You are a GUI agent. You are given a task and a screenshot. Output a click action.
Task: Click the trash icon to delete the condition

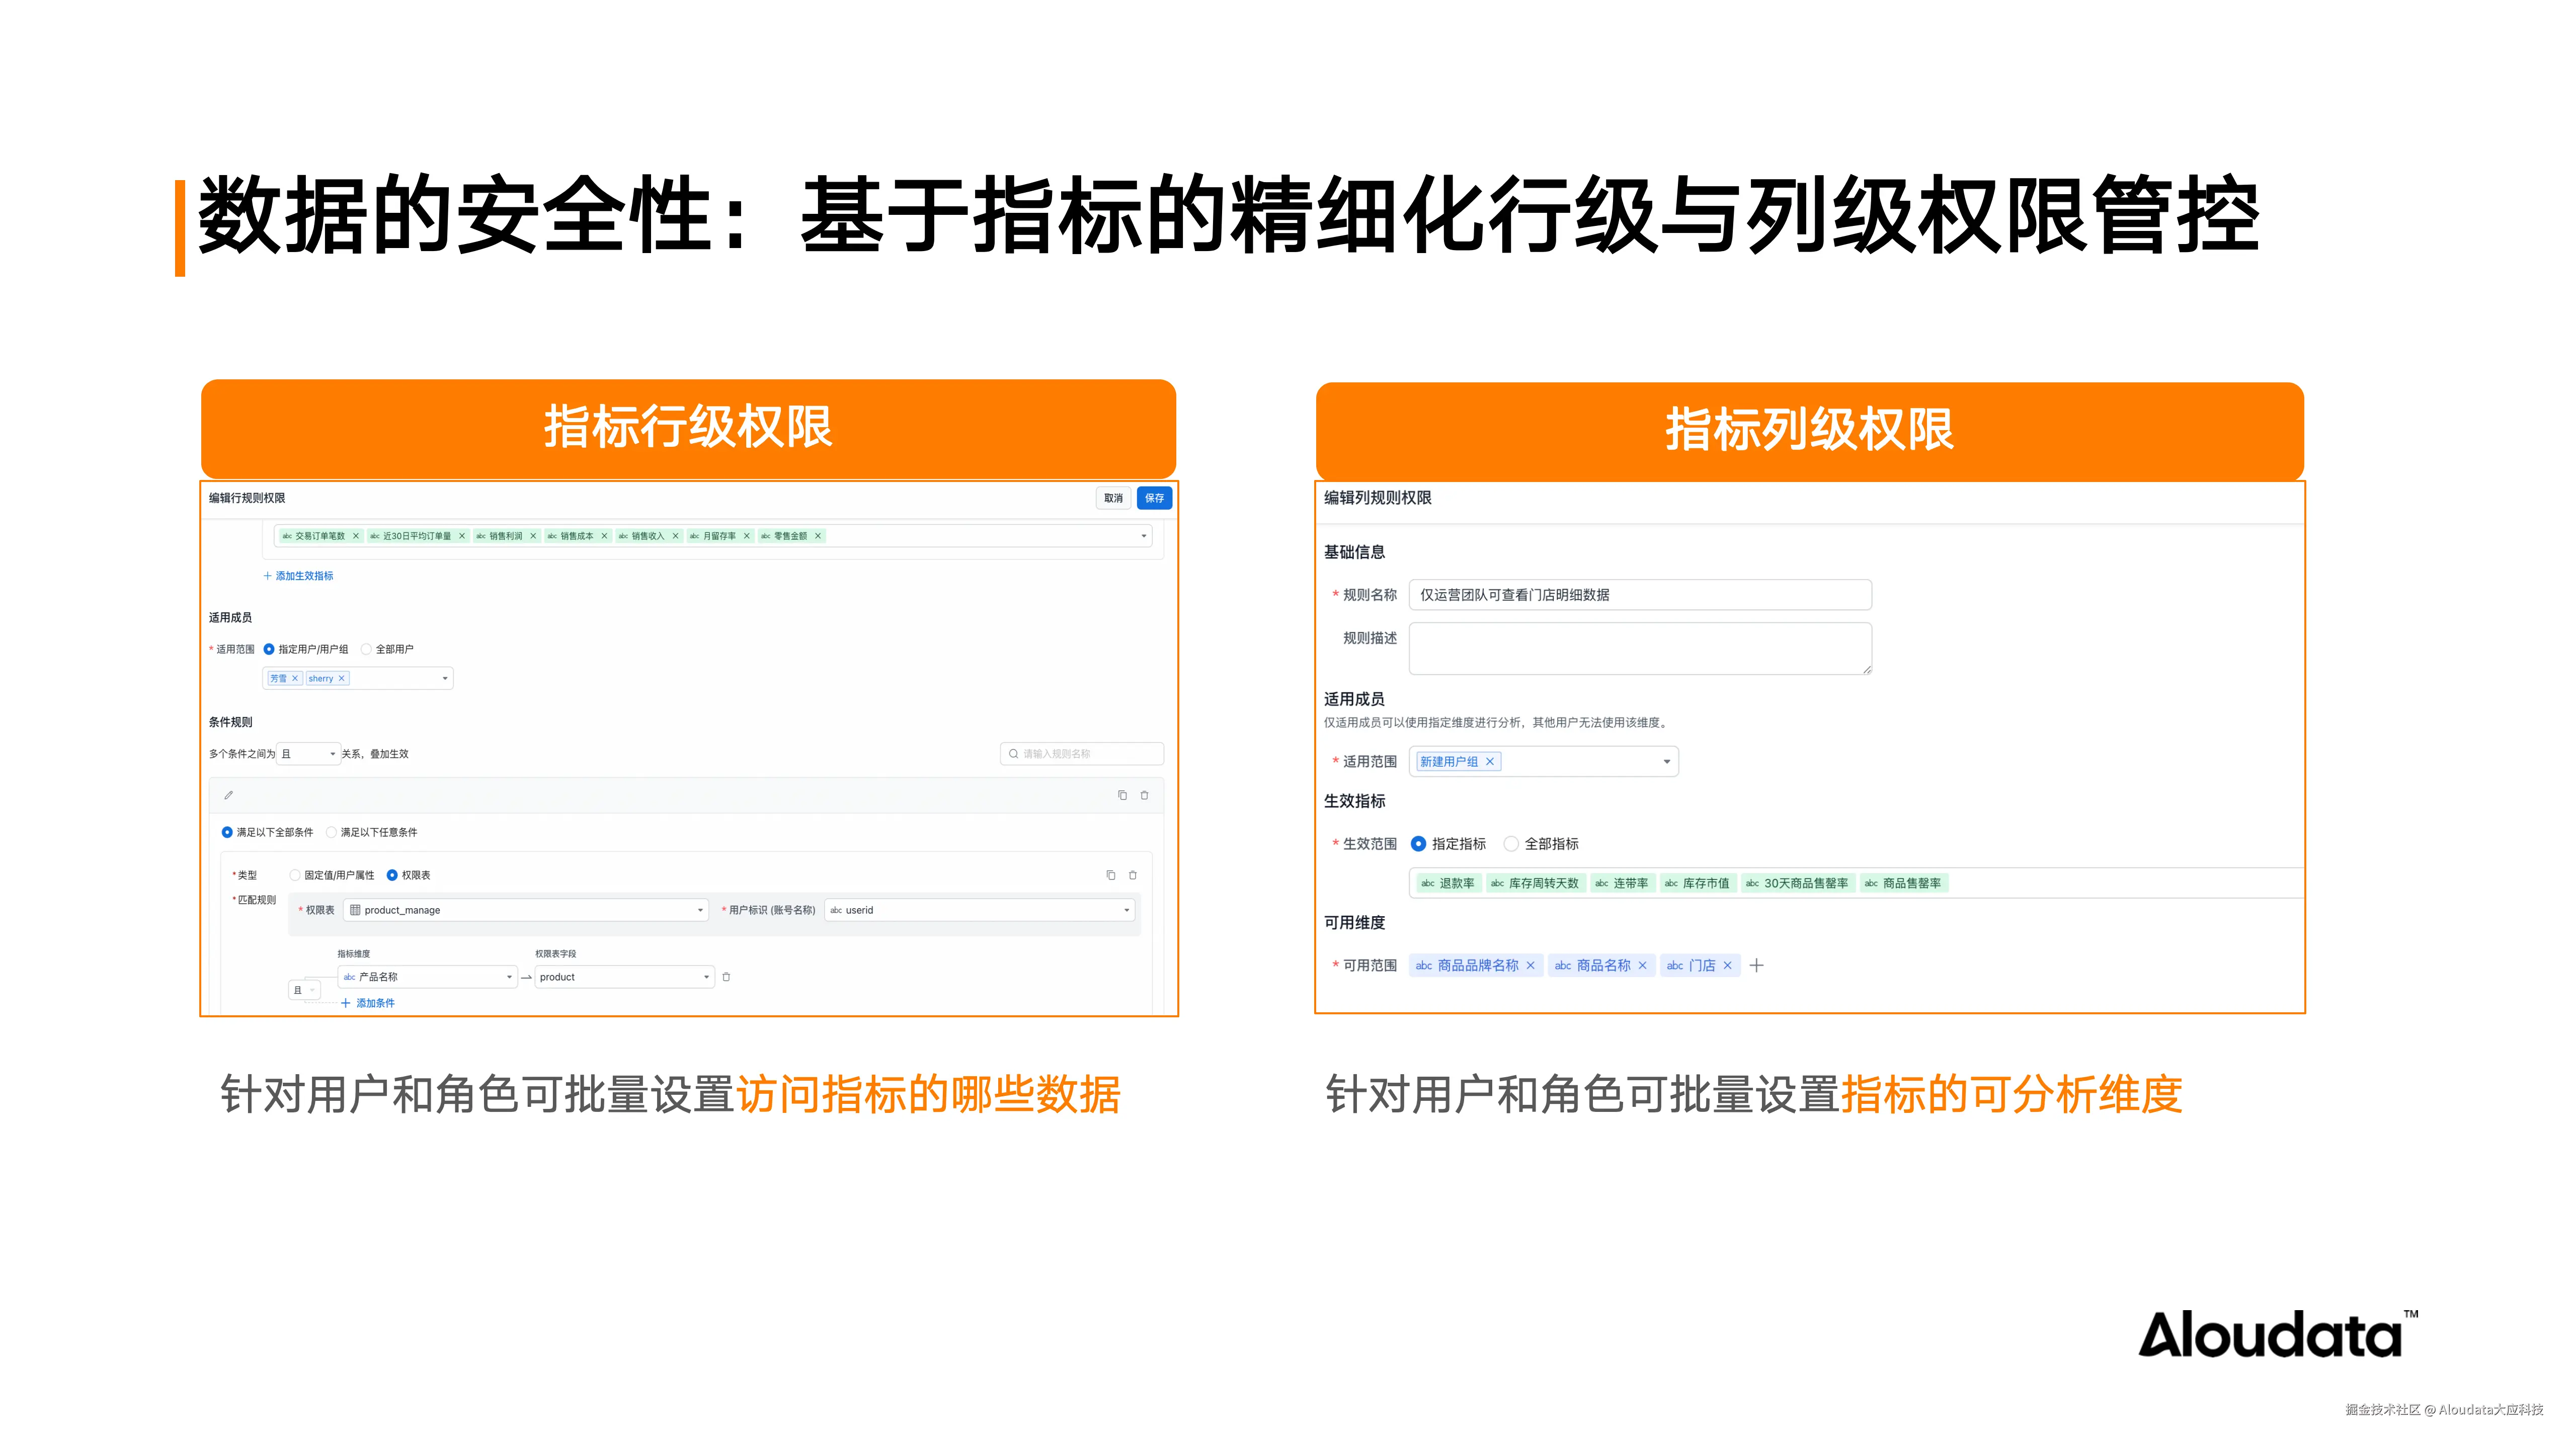[1145, 795]
